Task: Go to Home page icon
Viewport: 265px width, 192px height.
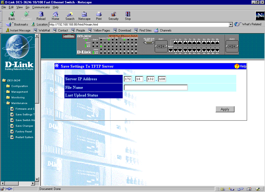Action: (55, 14)
